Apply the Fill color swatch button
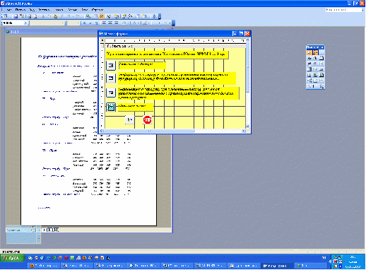Viewport: 366px width, 270px height. click(x=124, y=23)
